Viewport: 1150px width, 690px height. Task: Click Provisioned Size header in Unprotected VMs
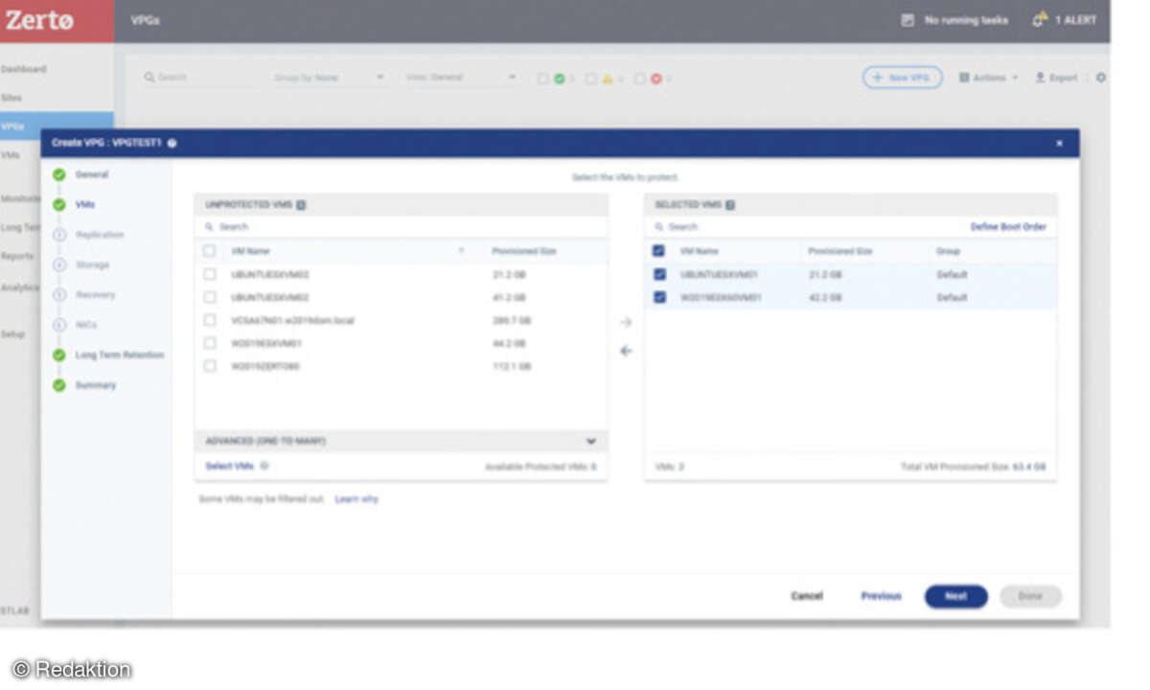pyautogui.click(x=524, y=251)
